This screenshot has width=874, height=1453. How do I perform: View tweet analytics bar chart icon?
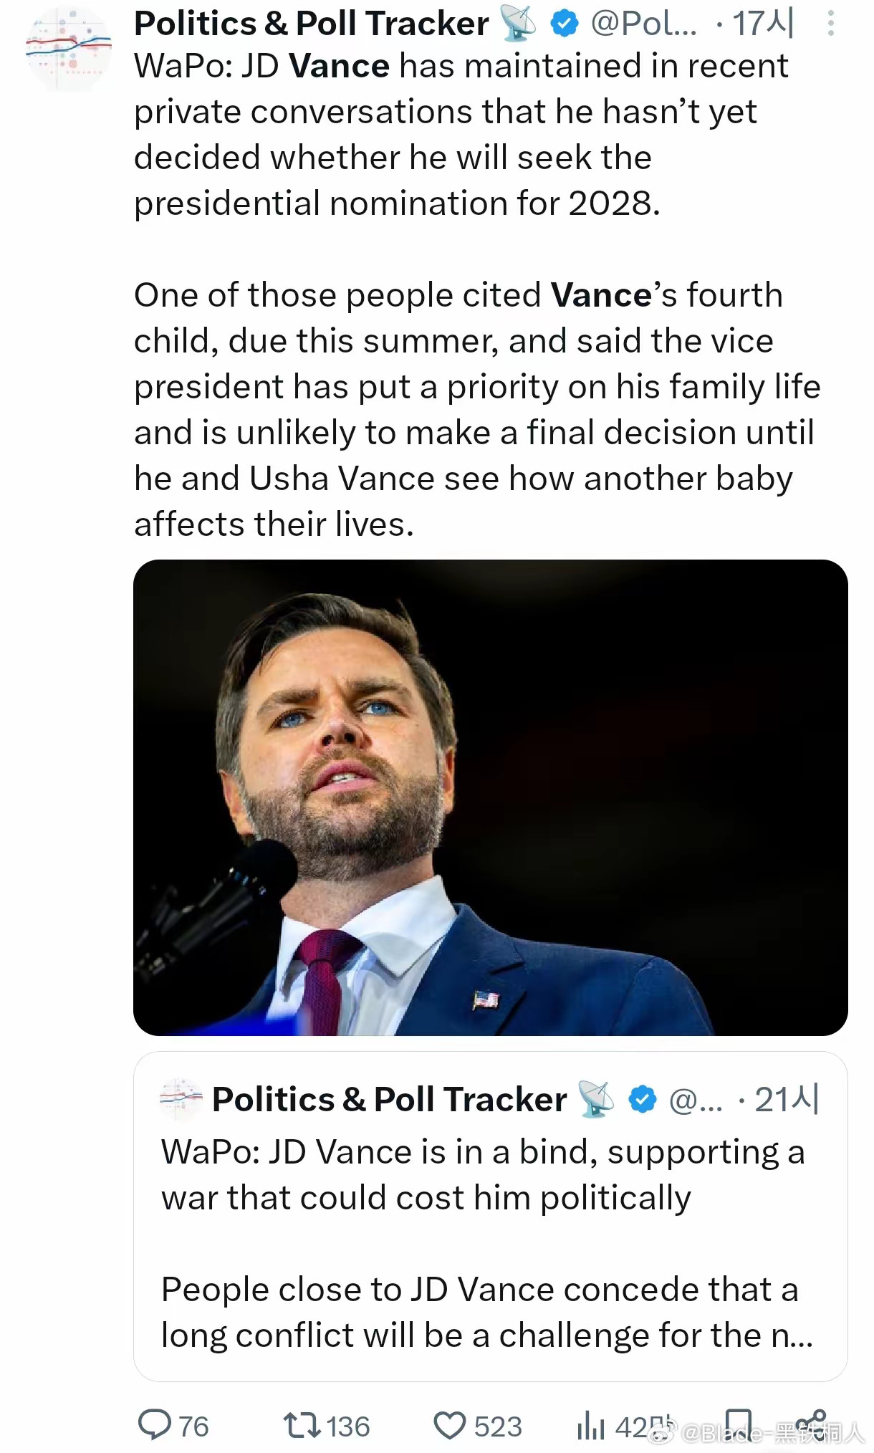click(590, 1425)
